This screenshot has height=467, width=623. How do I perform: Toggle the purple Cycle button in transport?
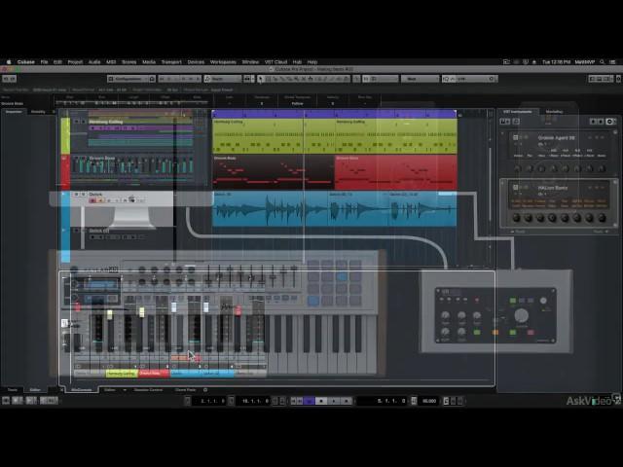pos(310,401)
